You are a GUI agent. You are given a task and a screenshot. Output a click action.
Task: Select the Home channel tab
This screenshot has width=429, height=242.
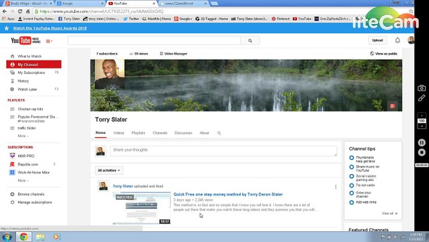(x=101, y=132)
